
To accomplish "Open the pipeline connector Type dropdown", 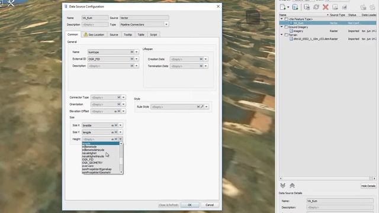I will 166,24.
